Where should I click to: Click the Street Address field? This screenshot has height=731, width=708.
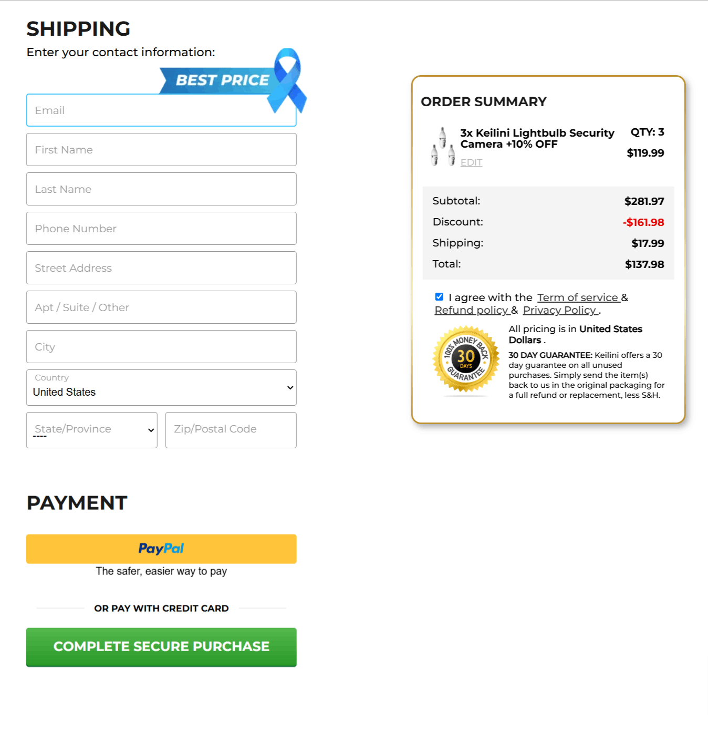click(x=161, y=267)
